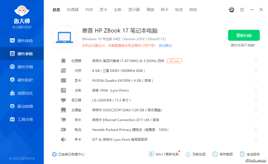The image size is (268, 164).
Task: Switch to the 显卡 tab
Action: pyautogui.click(x=103, y=10)
